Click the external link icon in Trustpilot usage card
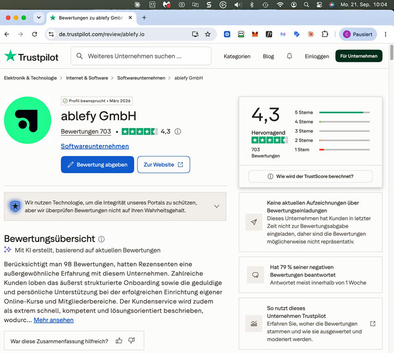 [x=373, y=324]
